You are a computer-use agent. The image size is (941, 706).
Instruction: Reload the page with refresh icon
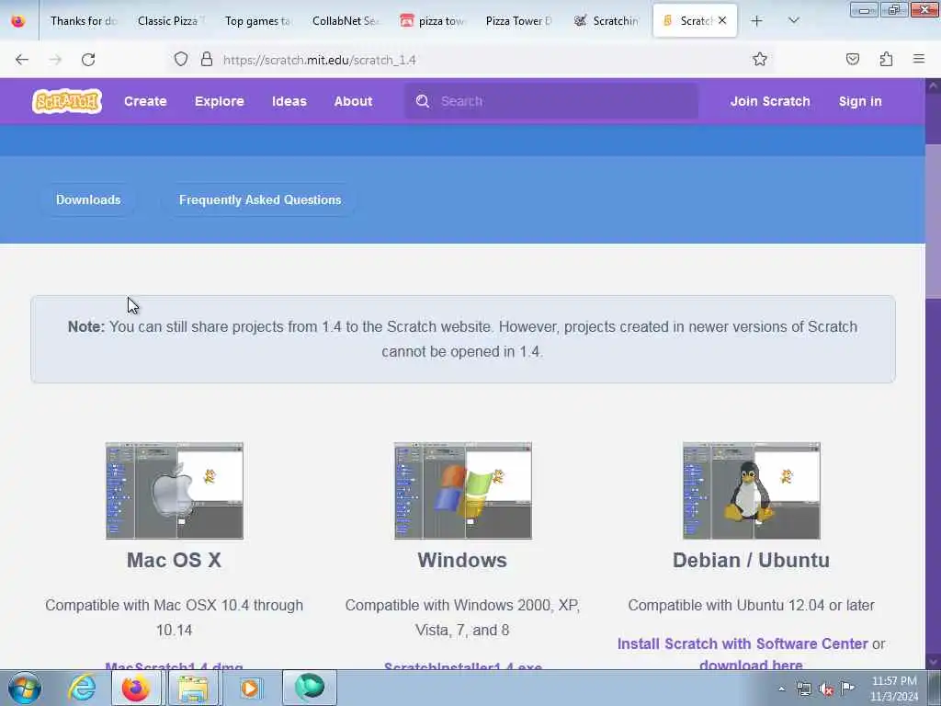click(x=88, y=60)
